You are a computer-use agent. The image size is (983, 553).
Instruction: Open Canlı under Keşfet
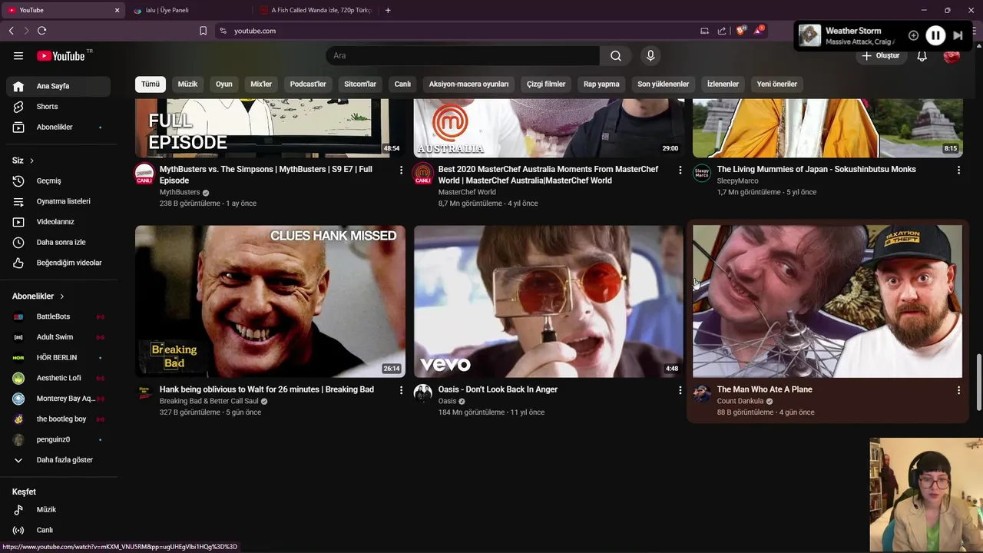coord(58,530)
